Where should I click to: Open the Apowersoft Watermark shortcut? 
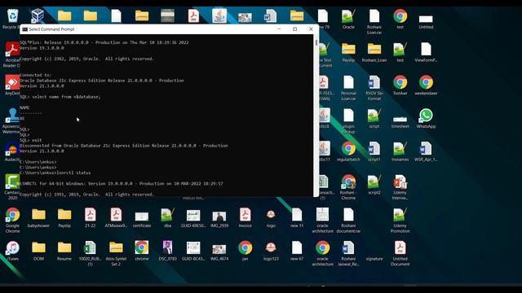(12, 121)
